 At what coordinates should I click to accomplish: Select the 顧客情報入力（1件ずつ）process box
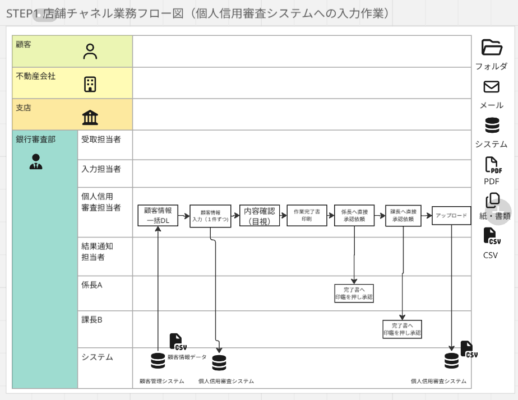[210, 216]
